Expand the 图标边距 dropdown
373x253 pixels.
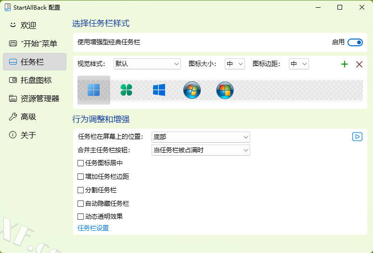tap(299, 64)
